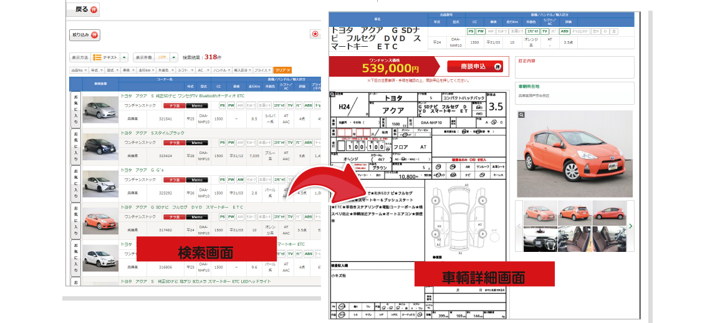Viewport: 725px width, 323px height.
Task: Click チラ見 button for orange Aqua listing
Action: coord(175,216)
